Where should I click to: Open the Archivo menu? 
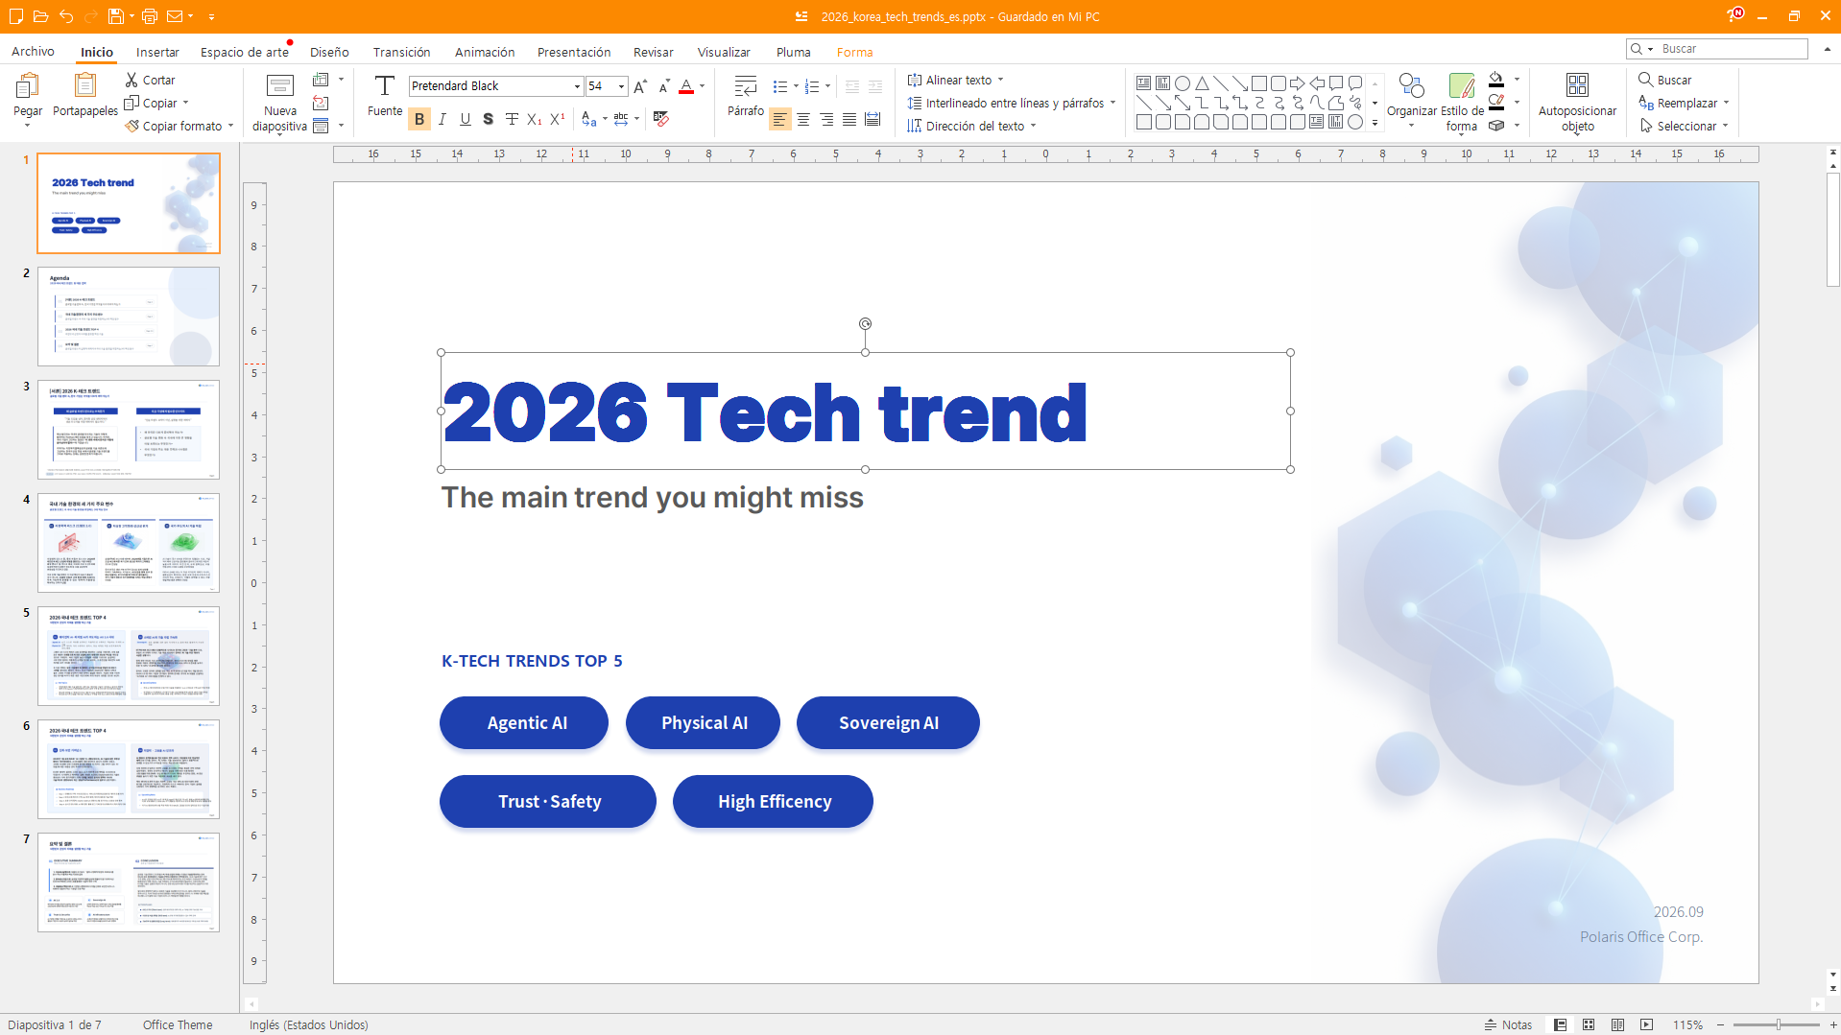coord(33,52)
